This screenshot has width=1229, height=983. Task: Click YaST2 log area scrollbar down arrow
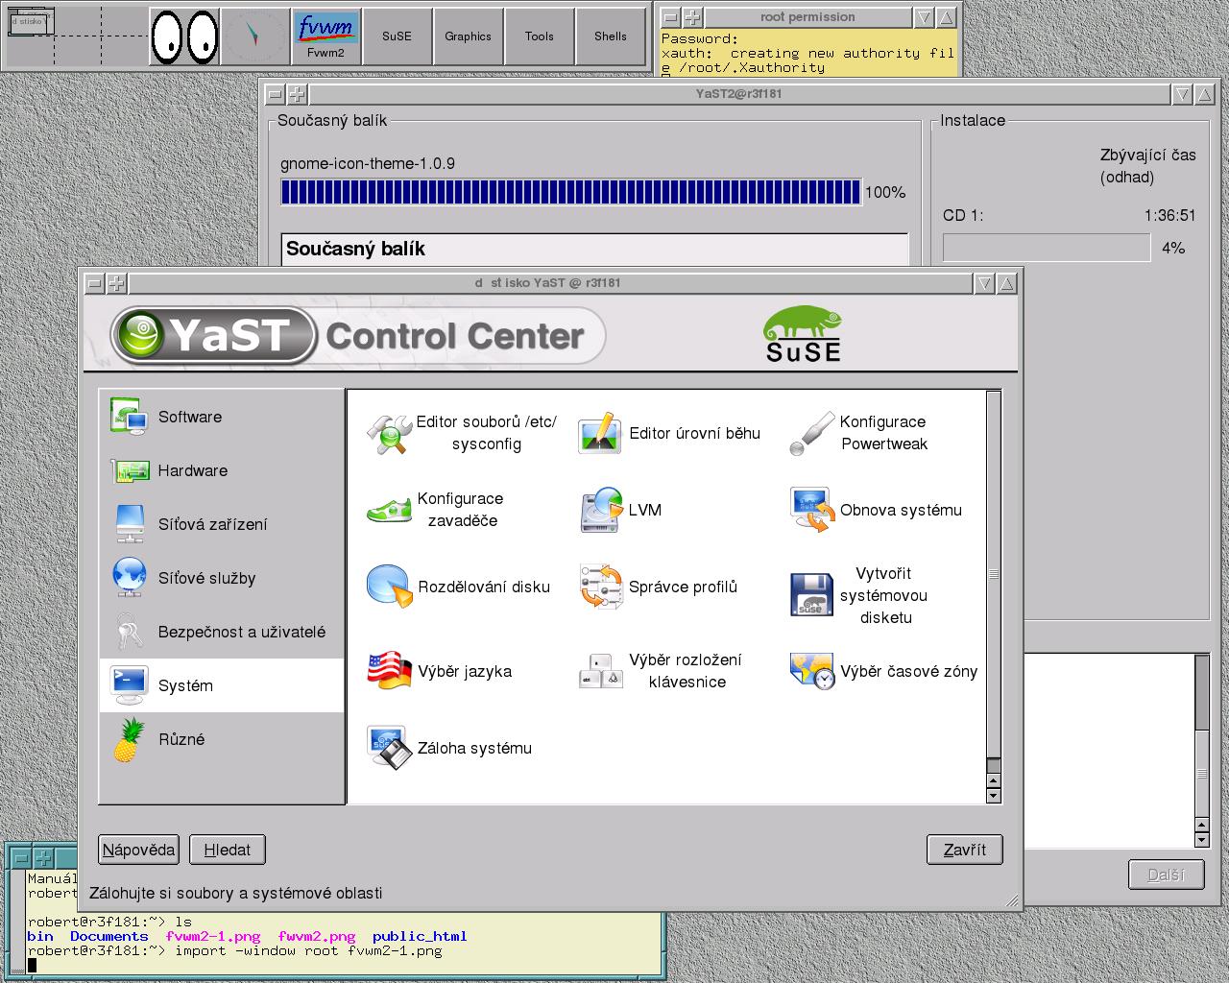(1201, 840)
